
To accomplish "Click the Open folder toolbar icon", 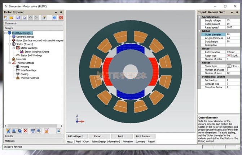I will (12, 18).
